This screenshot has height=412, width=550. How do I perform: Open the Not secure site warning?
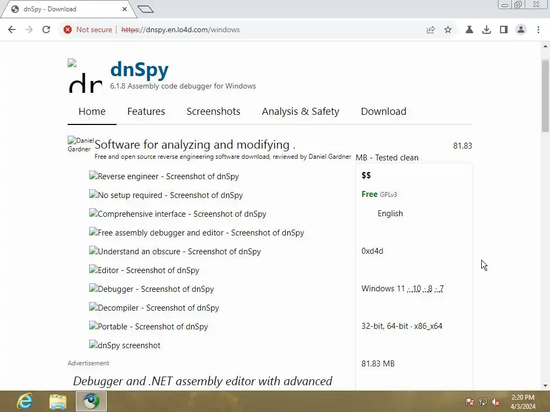88,30
